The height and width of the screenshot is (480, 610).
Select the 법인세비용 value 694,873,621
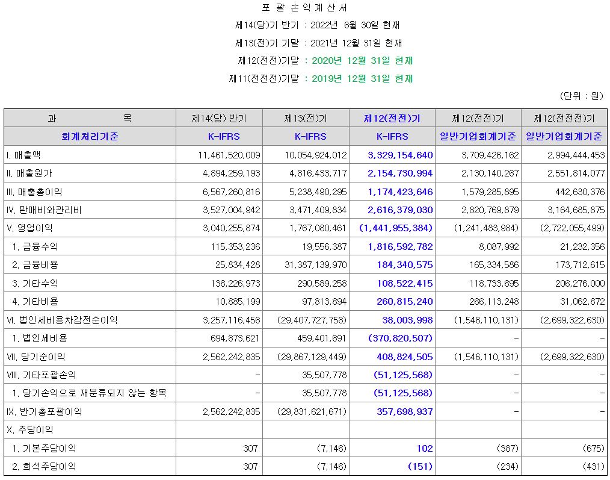(x=236, y=338)
